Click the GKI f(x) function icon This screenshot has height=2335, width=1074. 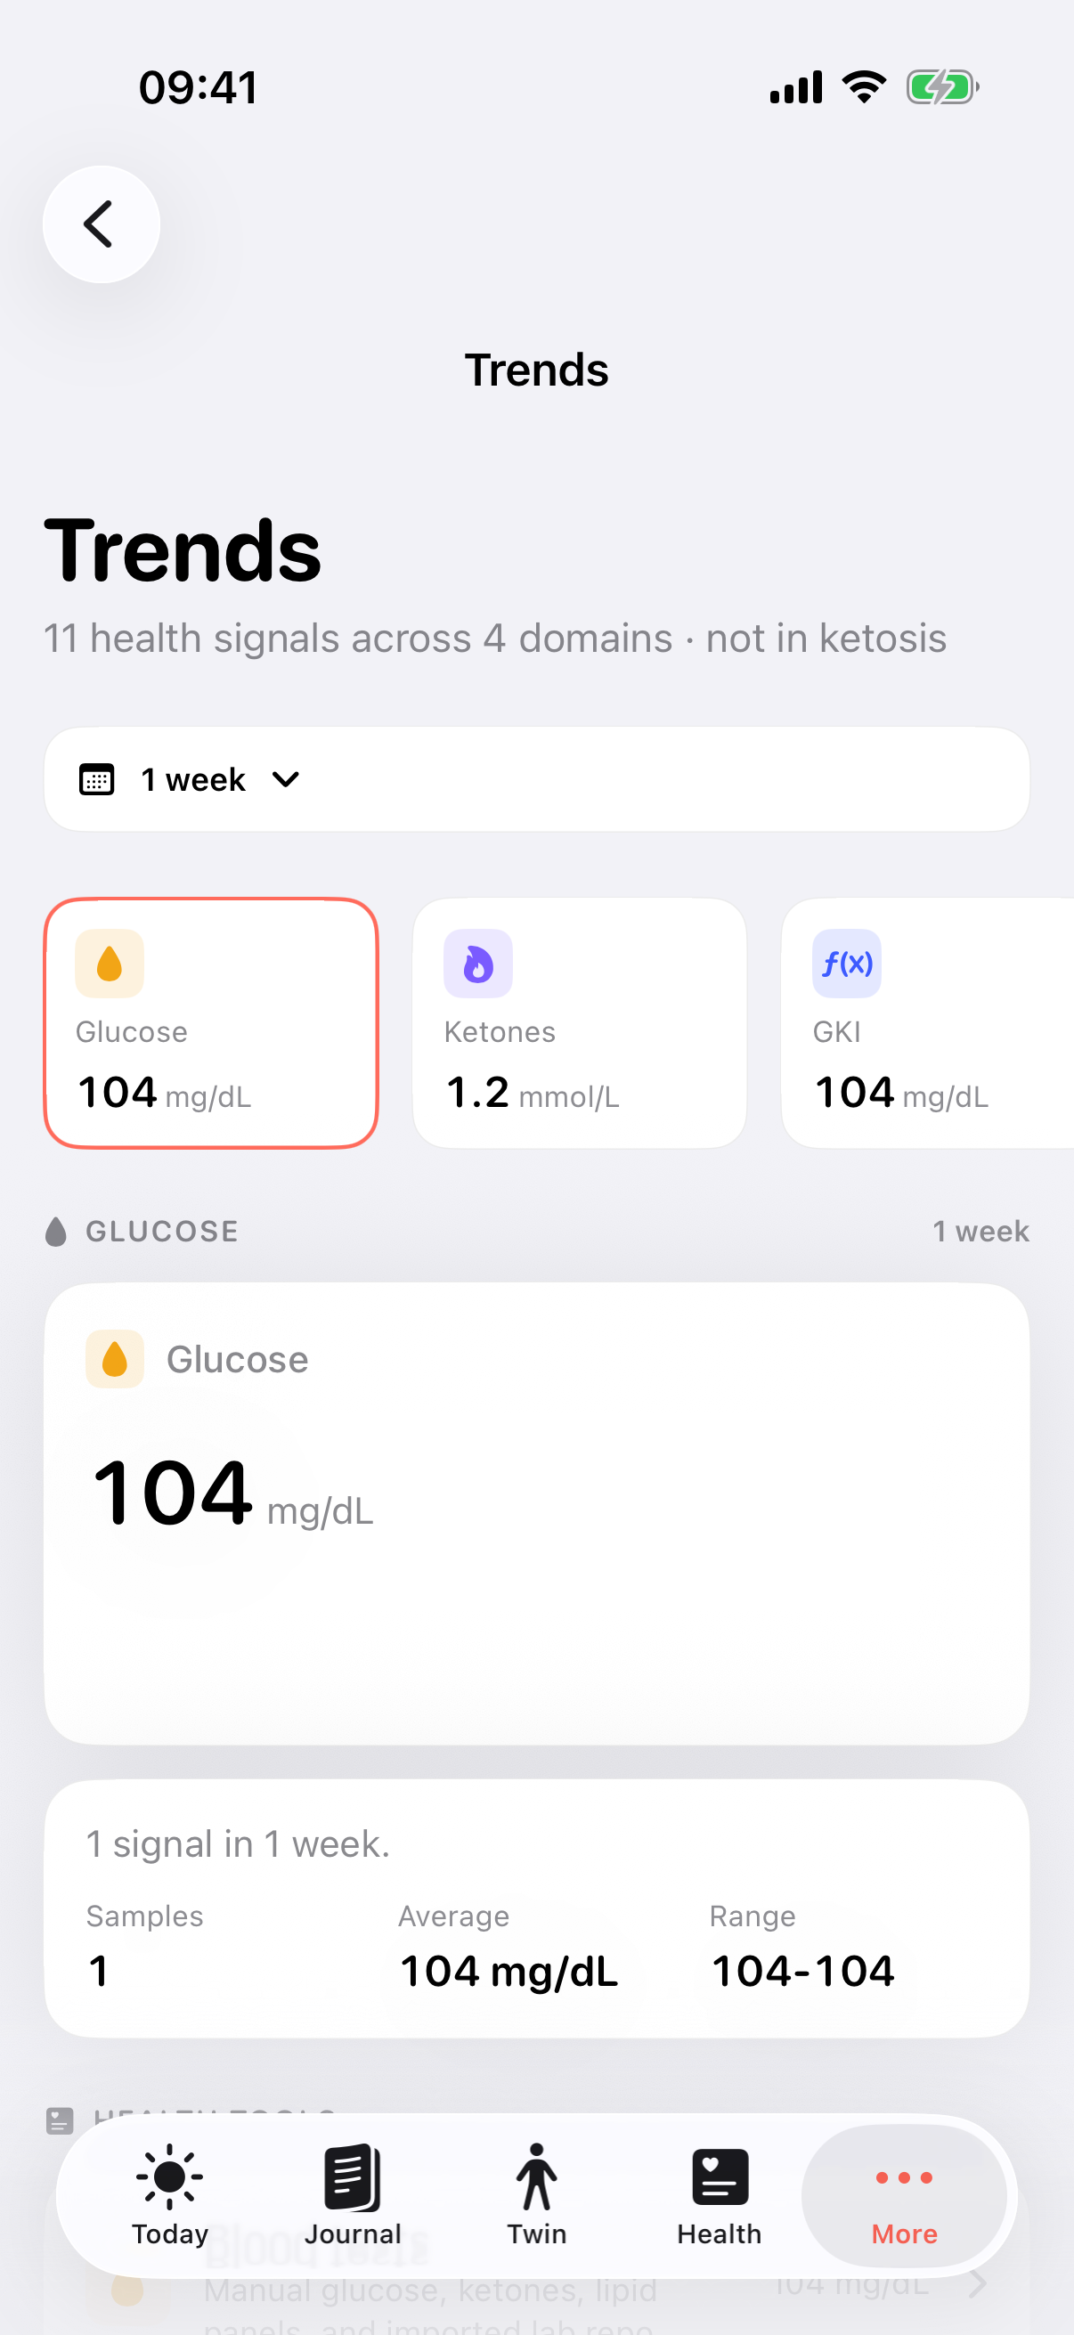(x=847, y=964)
